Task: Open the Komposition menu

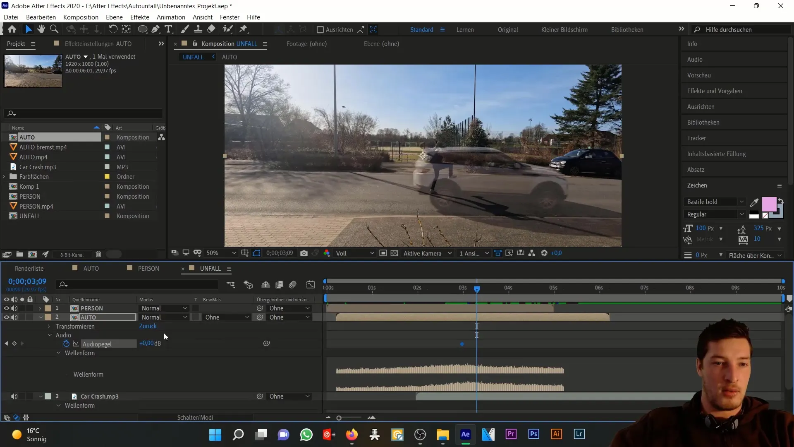Action: coord(80,17)
